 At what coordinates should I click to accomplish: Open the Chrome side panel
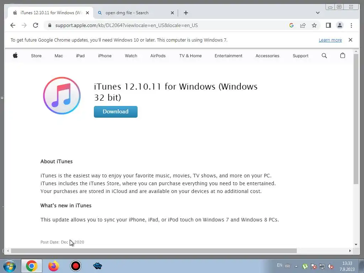click(328, 25)
